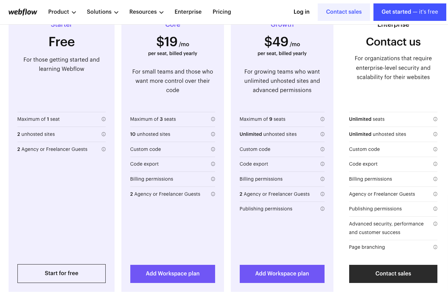
Task: Add the Core Workspace plan
Action: click(x=172, y=274)
